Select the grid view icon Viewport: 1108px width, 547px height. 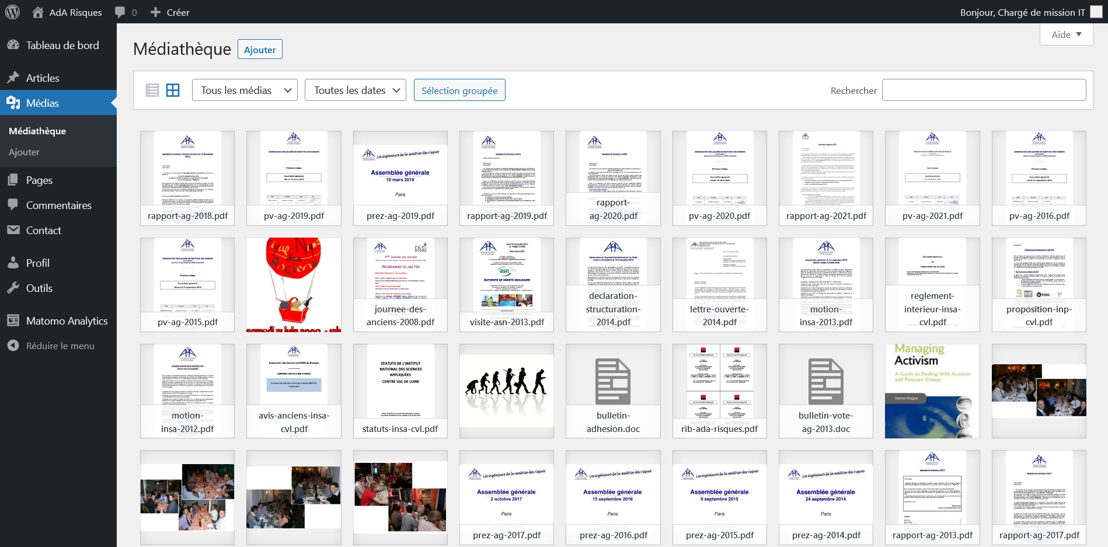click(x=173, y=90)
